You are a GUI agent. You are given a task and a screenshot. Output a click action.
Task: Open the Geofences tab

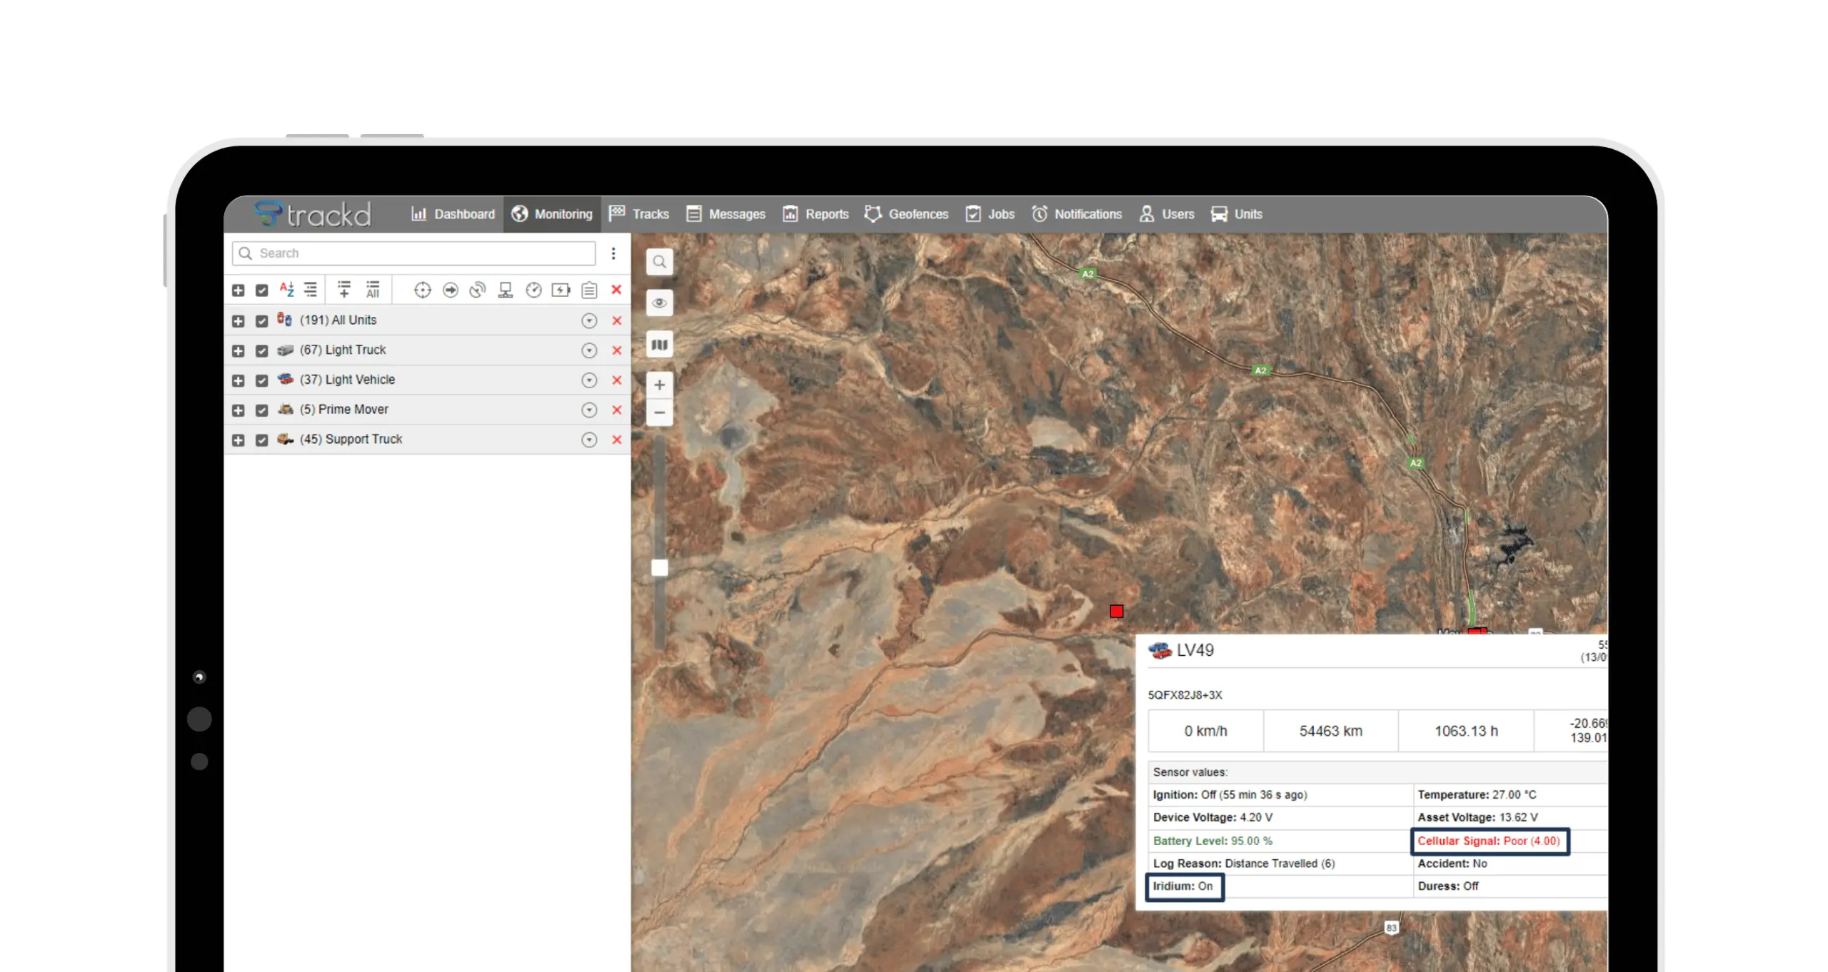pos(905,214)
